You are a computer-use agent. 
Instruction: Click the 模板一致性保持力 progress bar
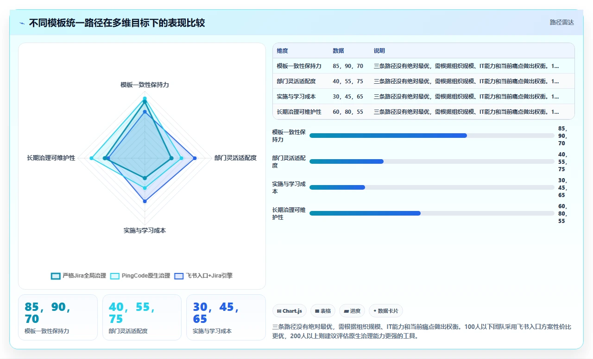[x=432, y=136]
